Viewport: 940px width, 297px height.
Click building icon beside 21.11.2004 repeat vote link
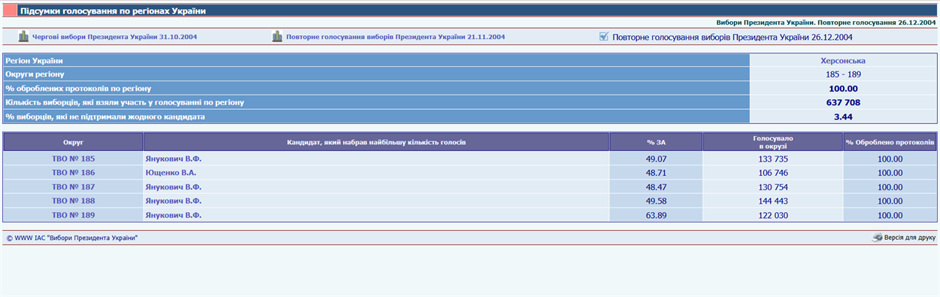(277, 36)
